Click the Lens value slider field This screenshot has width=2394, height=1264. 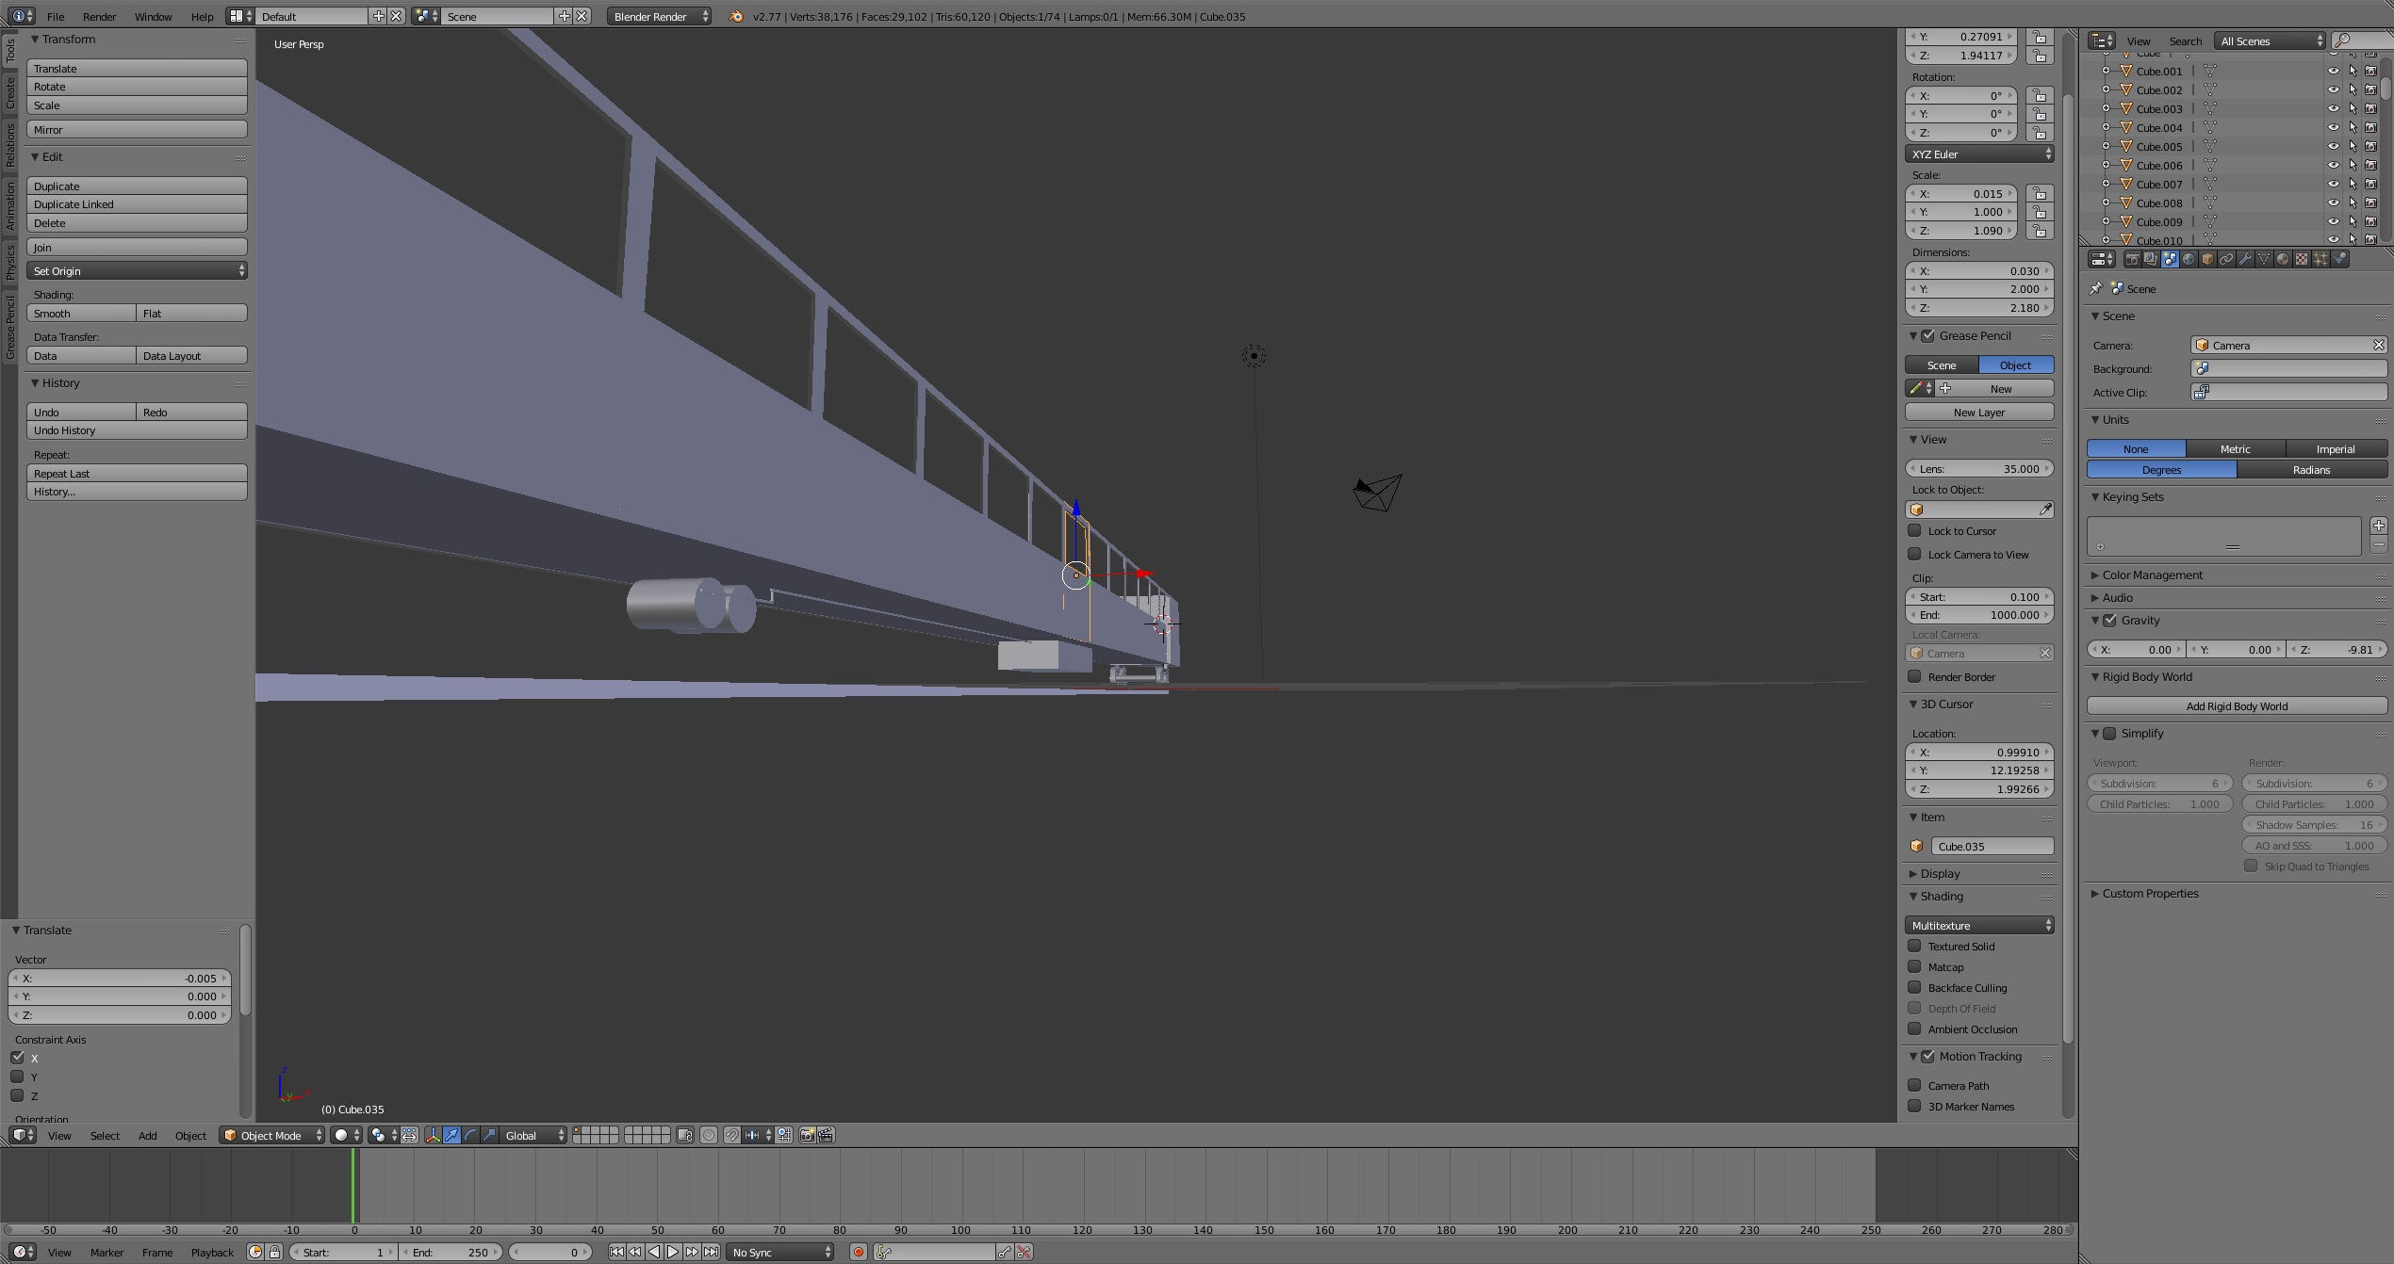point(1979,469)
